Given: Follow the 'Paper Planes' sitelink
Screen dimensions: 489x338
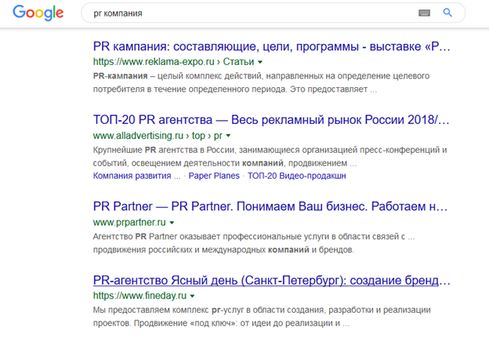Looking at the screenshot, I should tap(214, 176).
